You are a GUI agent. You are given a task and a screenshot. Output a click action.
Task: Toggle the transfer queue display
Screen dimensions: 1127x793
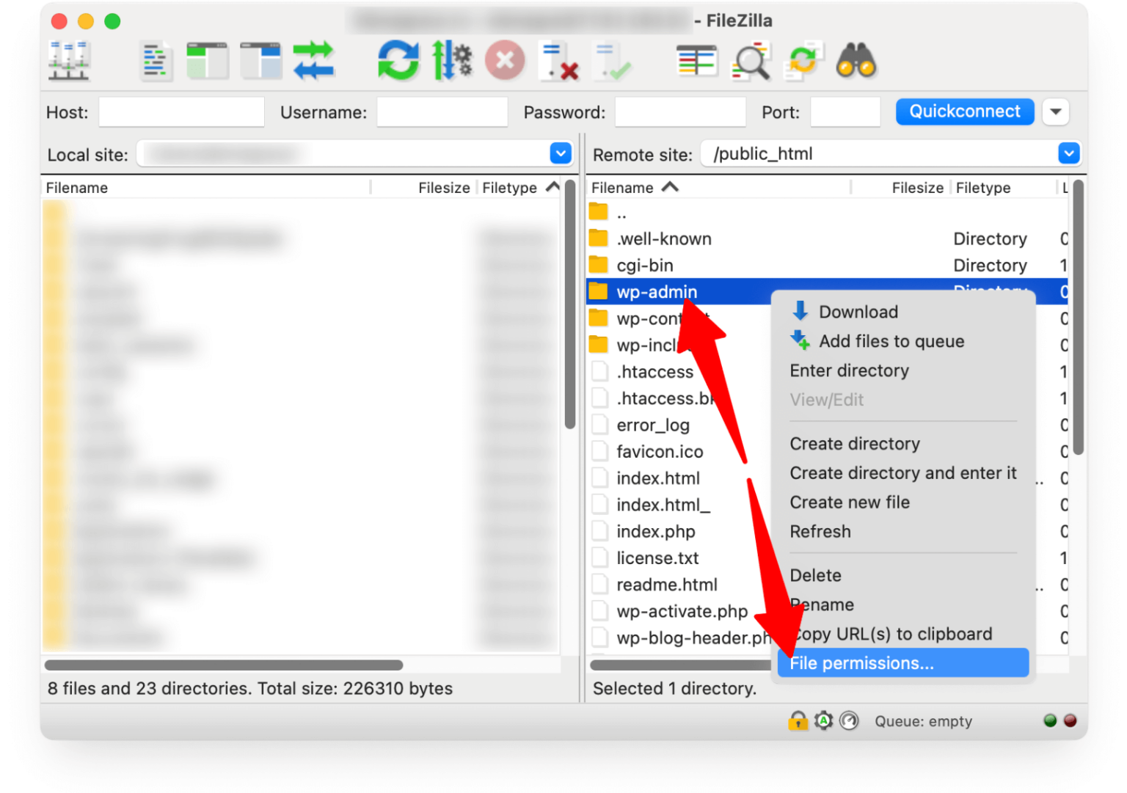(313, 61)
